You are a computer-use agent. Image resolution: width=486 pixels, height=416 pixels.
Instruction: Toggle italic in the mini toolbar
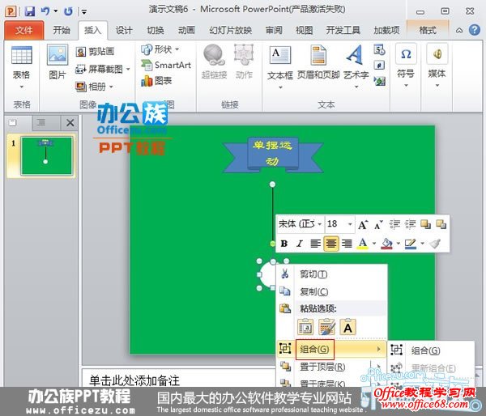(299, 243)
